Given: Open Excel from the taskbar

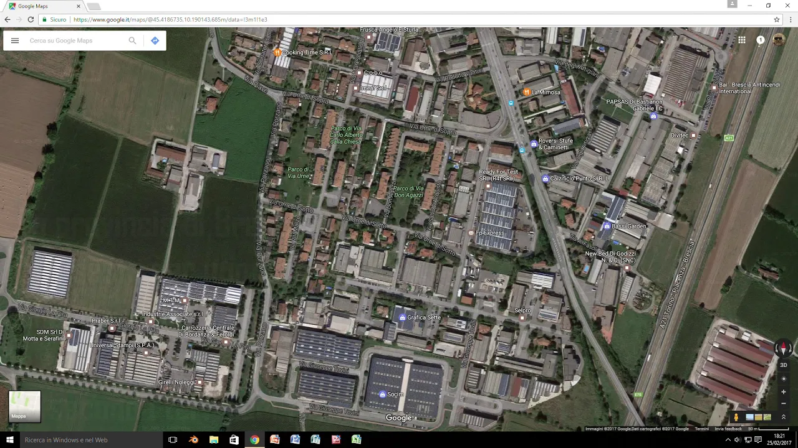Looking at the screenshot, I should [x=356, y=440].
